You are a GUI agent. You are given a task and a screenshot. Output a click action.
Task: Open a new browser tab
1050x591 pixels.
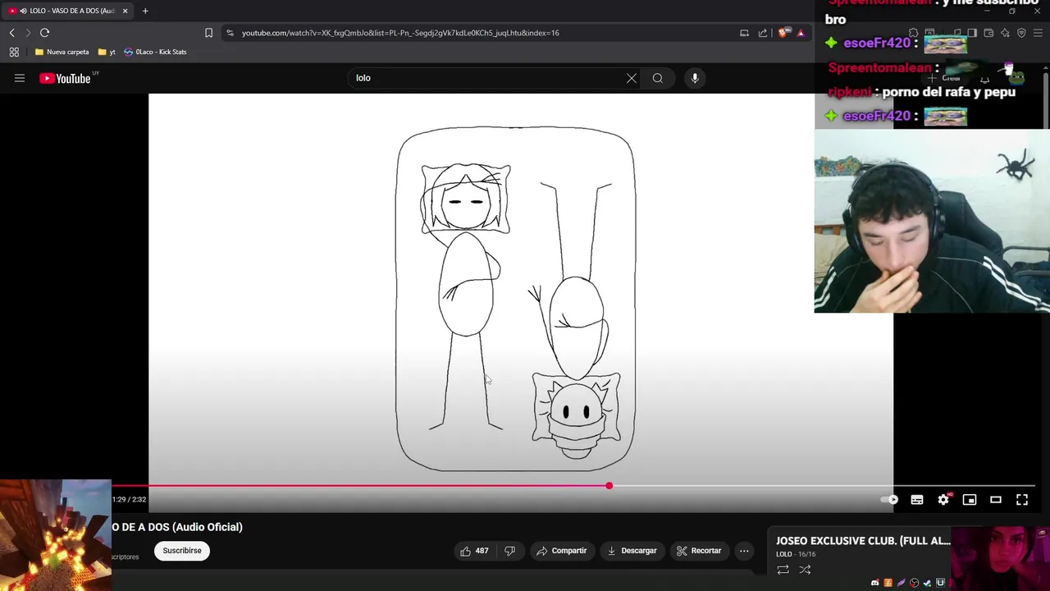[x=145, y=11]
